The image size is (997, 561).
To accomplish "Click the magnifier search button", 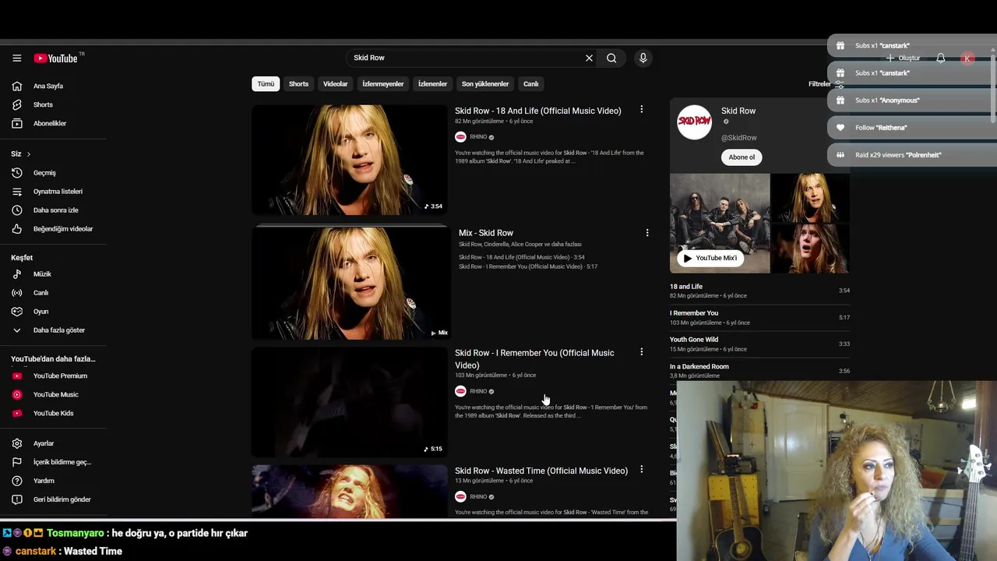I will pos(611,58).
